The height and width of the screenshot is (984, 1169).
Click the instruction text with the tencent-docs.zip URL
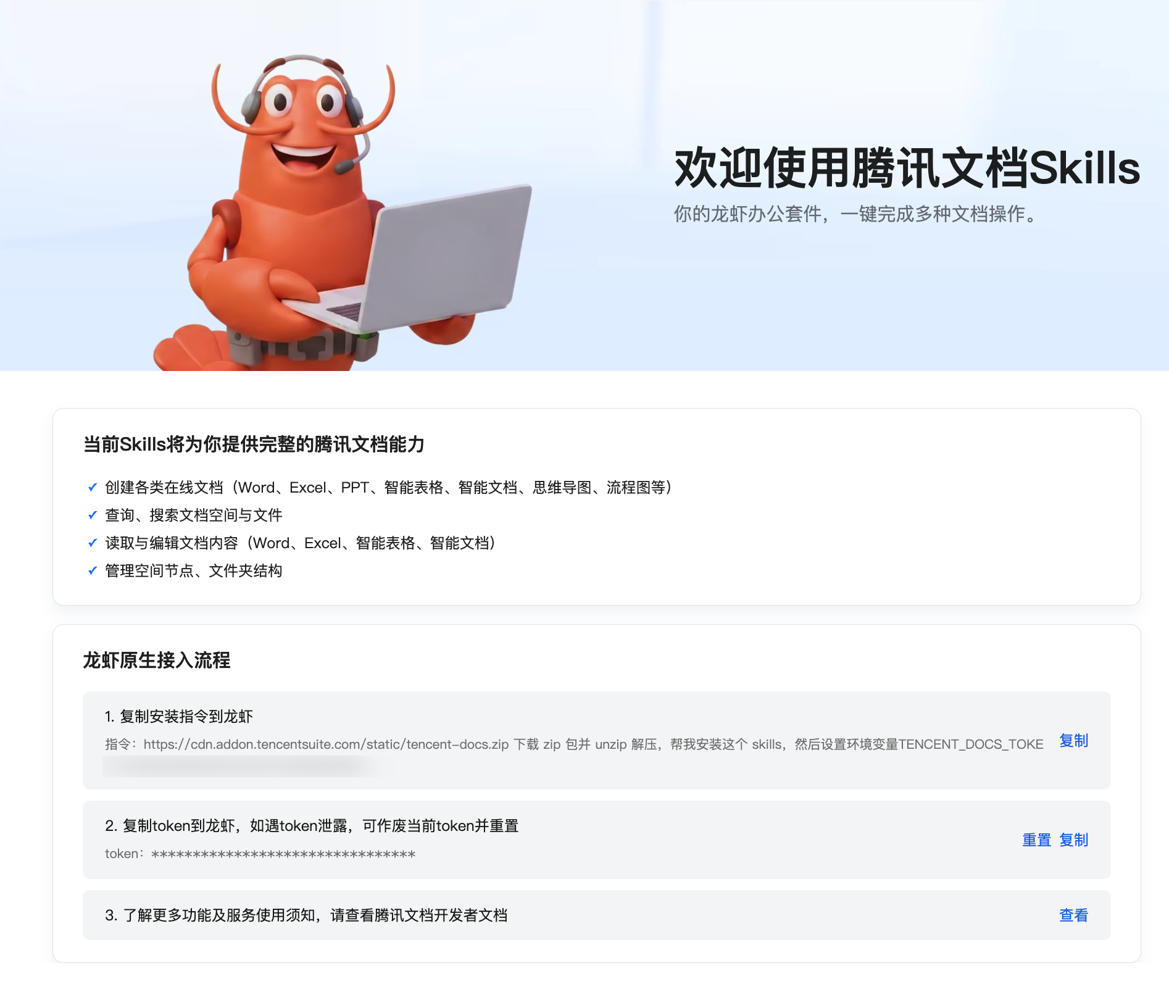click(x=574, y=744)
